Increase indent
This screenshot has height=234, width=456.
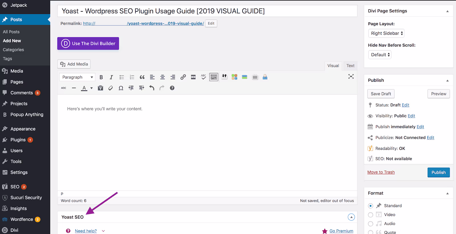[141, 88]
